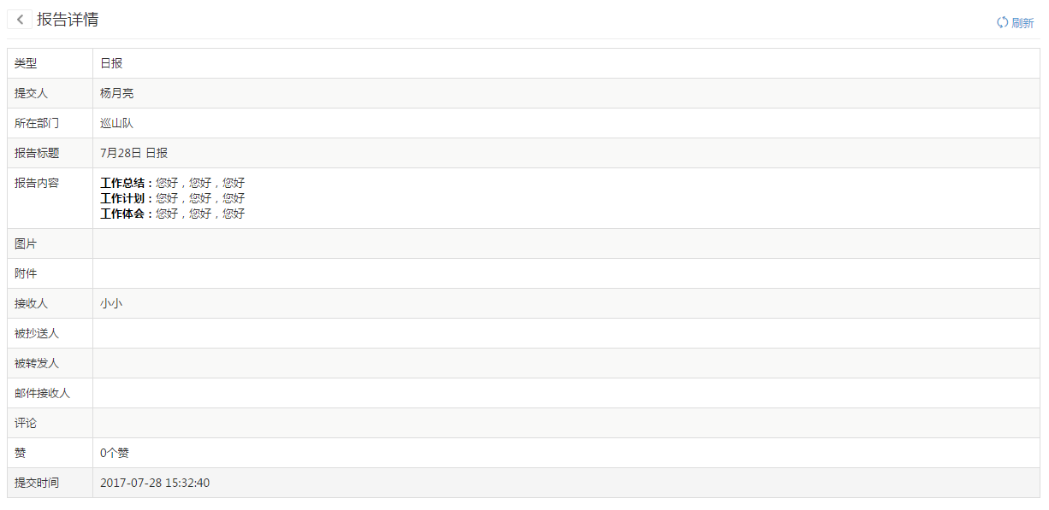Click the 图片 row label

point(26,243)
